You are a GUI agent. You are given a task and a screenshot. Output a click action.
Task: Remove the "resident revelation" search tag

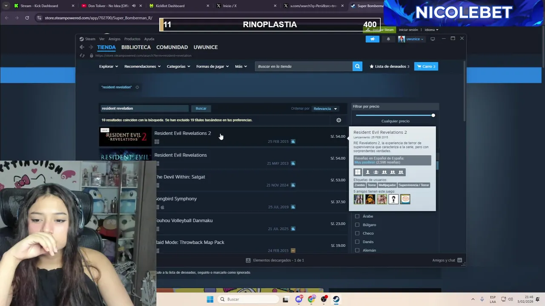click(x=137, y=87)
